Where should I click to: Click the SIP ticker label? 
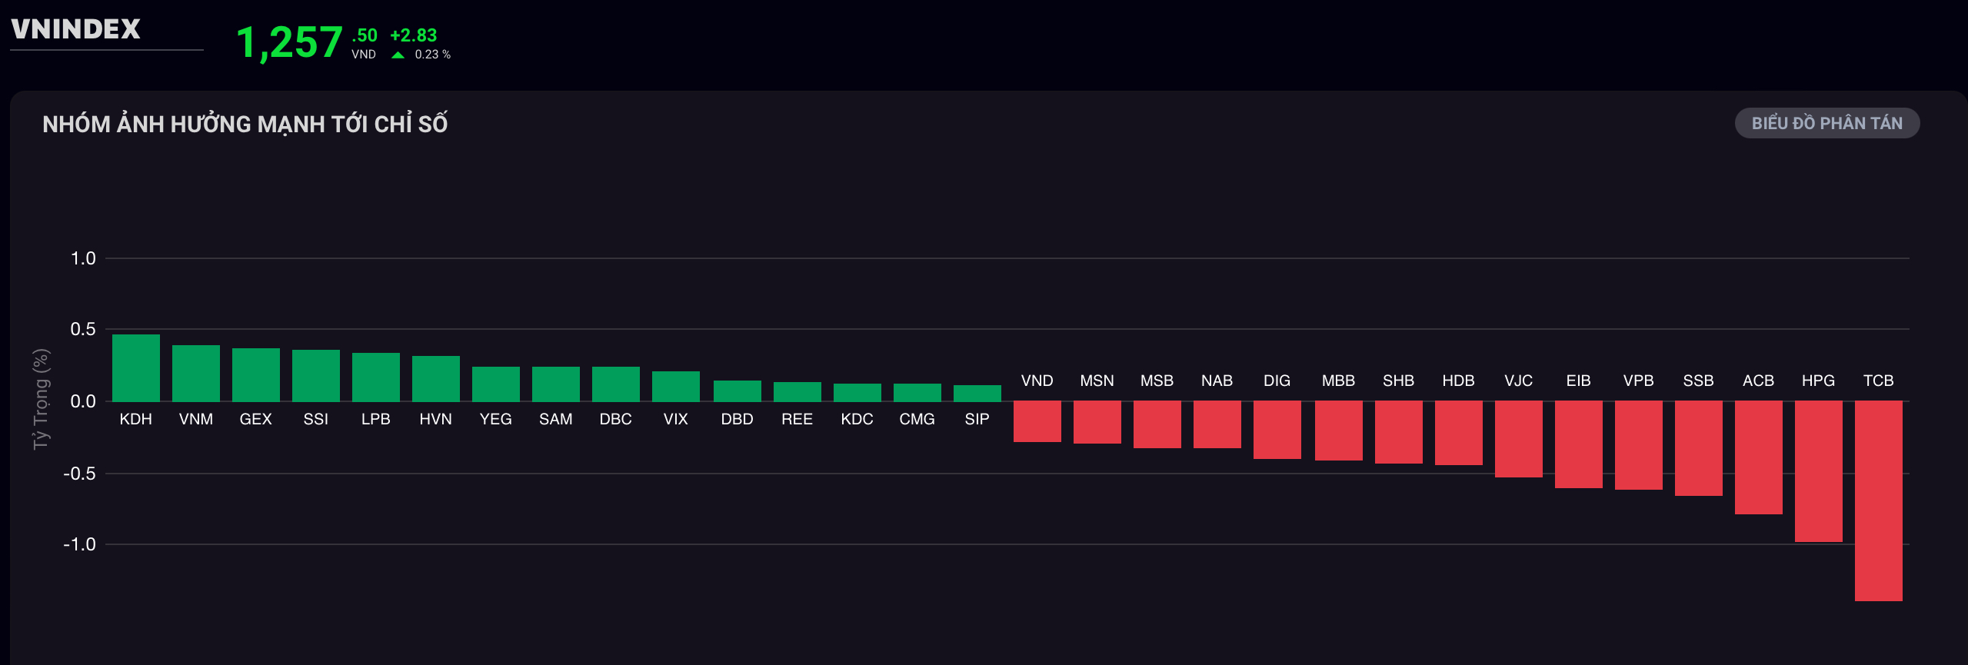(977, 419)
